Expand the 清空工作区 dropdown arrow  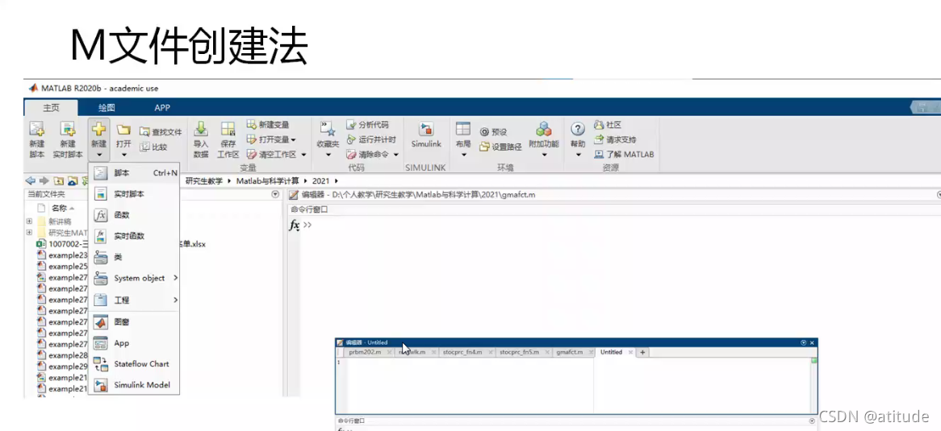(303, 155)
